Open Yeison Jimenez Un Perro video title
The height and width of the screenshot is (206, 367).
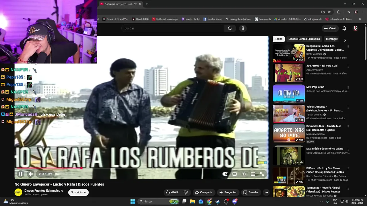point(325,109)
